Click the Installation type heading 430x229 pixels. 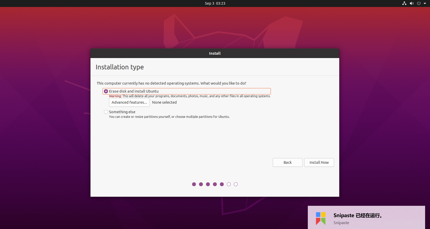[x=120, y=67]
